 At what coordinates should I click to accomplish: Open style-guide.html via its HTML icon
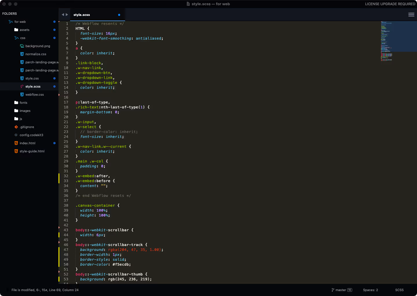(x=16, y=151)
